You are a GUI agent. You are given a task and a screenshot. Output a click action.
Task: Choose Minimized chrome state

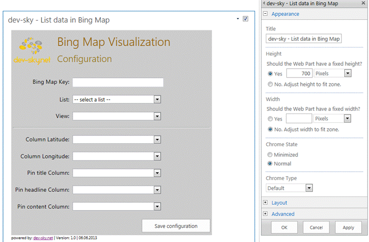pos(270,155)
